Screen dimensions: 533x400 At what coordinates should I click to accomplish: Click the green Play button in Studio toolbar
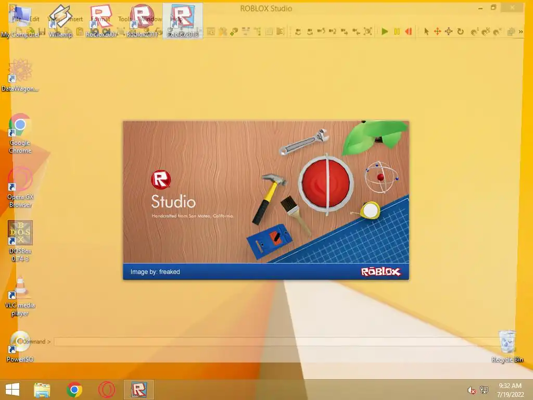[x=385, y=32]
